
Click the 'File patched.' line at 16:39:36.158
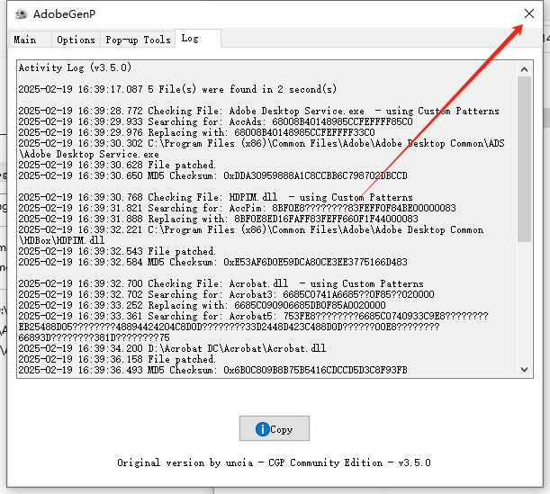coord(117,359)
